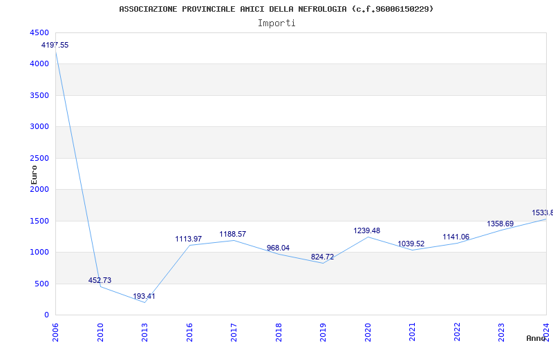
Task: Select the 452.73 data label
Action: pyautogui.click(x=100, y=280)
